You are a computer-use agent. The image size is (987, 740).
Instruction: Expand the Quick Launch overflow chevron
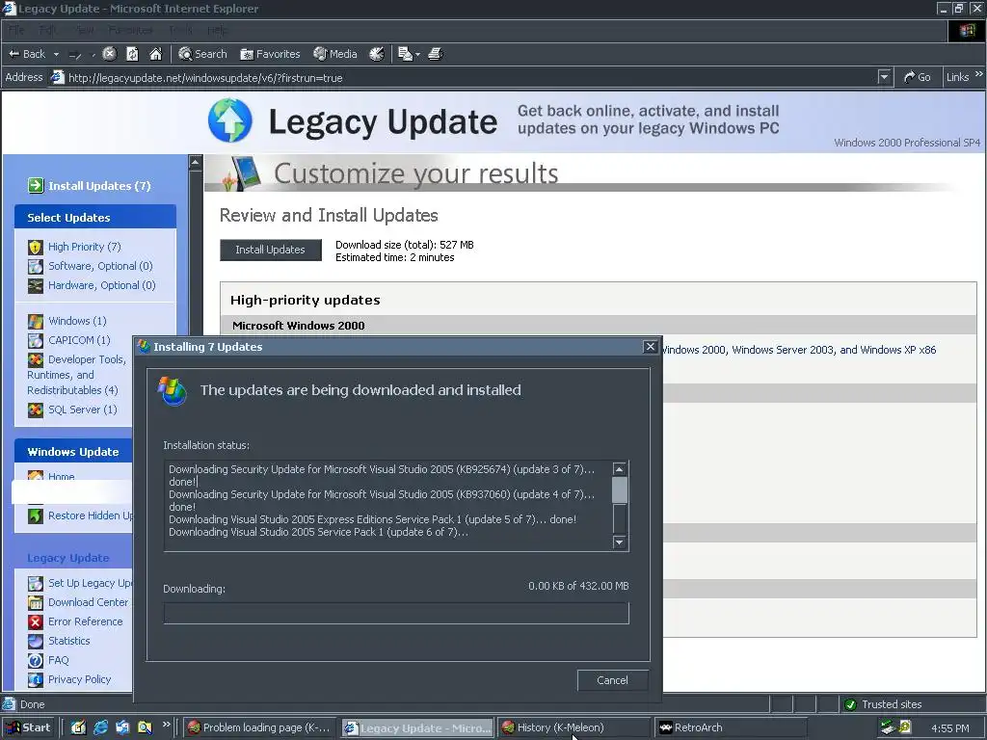coord(166,725)
